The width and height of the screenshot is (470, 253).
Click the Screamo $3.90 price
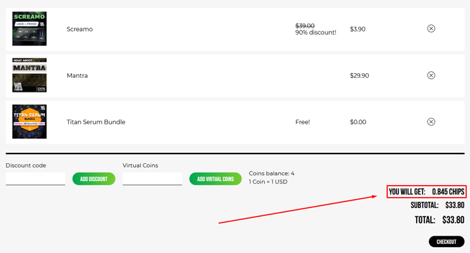click(357, 29)
